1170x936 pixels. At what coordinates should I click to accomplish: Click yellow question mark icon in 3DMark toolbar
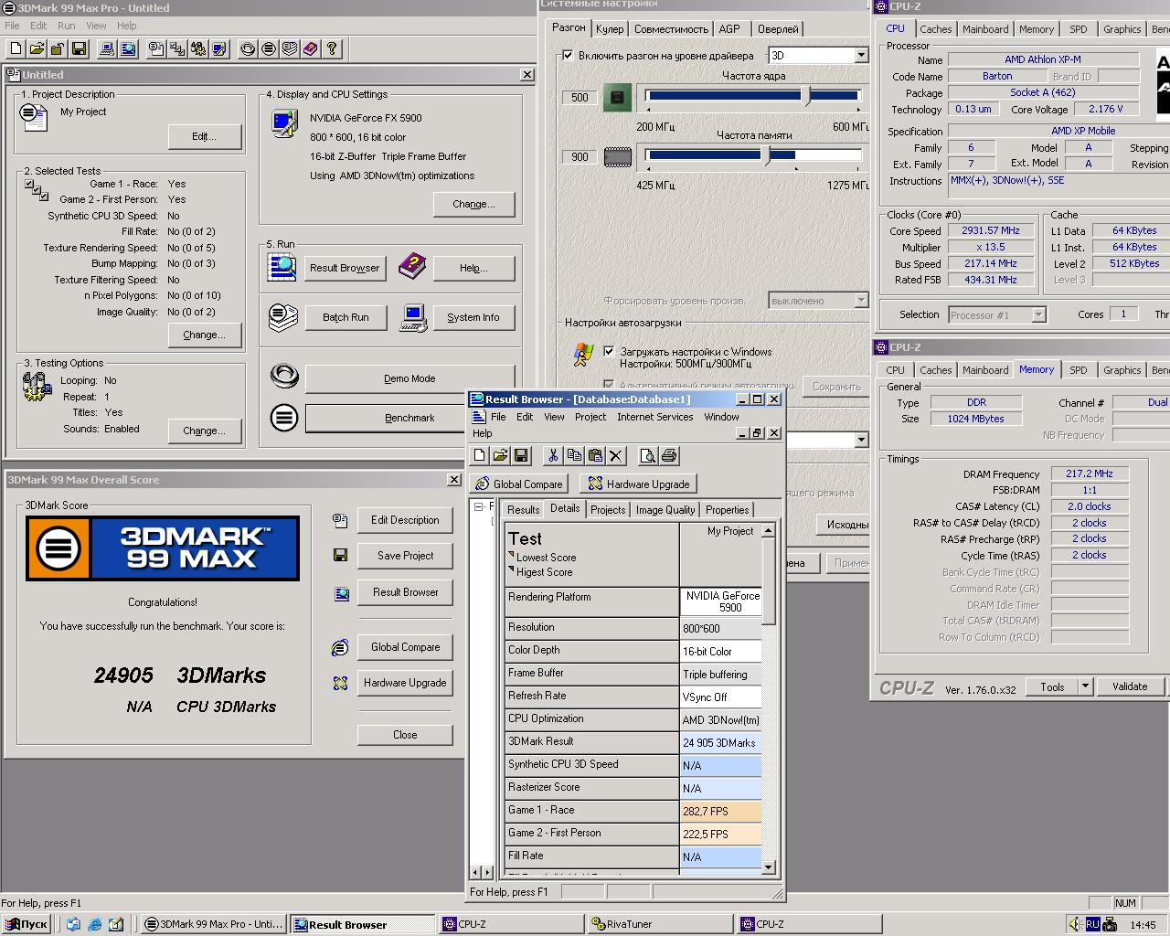(332, 48)
